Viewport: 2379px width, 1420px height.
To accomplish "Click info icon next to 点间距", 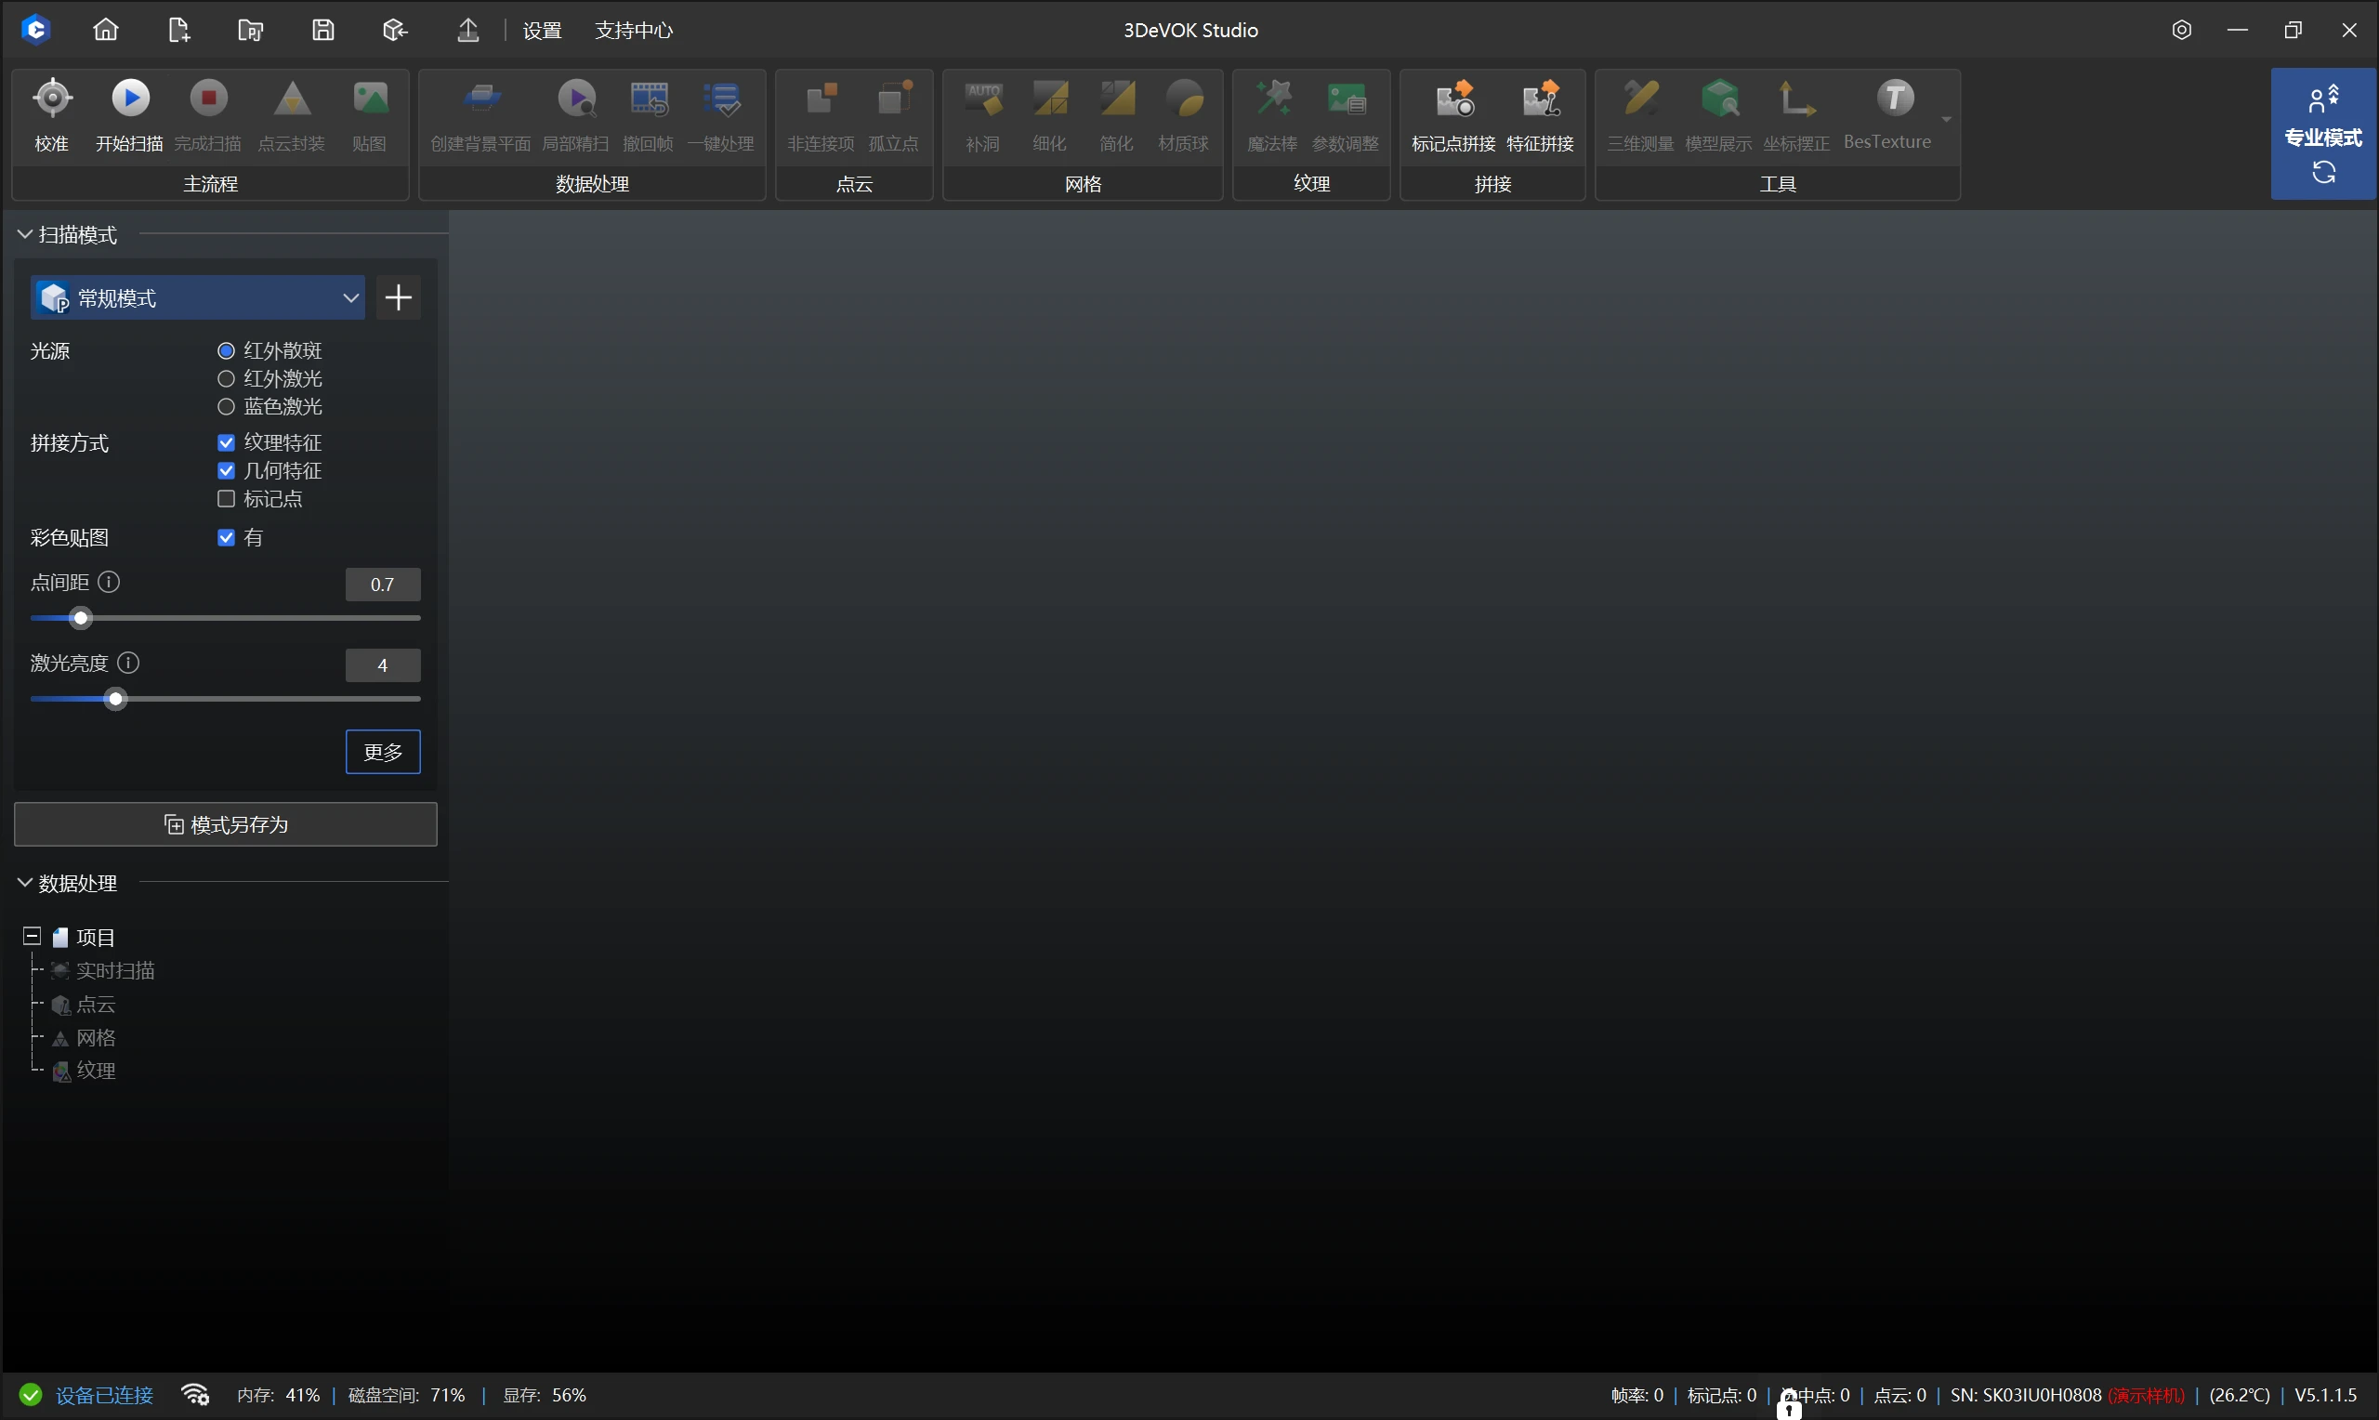I will [x=109, y=583].
